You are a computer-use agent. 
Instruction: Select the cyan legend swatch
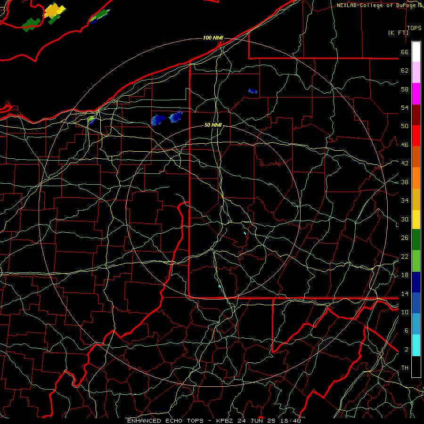point(416,345)
